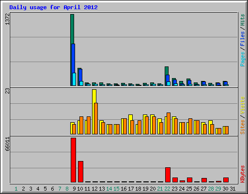Select the red KBytes bar for day 22
This screenshot has width=248, height=194.
[x=168, y=175]
